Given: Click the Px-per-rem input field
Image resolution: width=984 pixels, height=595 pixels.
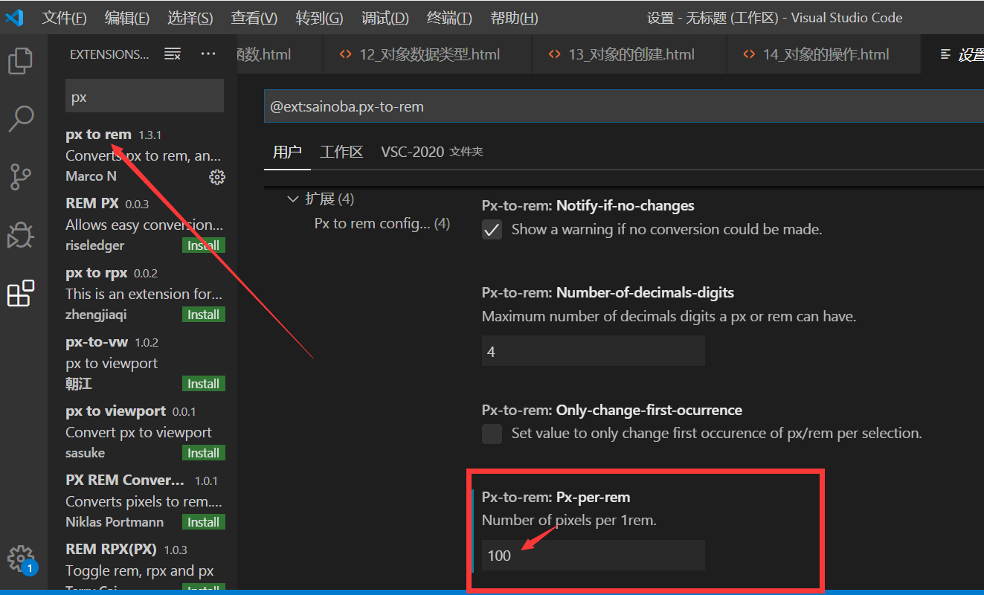Looking at the screenshot, I should [x=593, y=556].
